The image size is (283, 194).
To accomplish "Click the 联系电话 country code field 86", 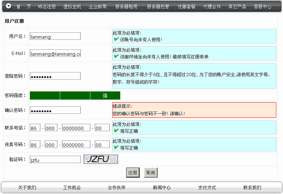I will (35, 128).
